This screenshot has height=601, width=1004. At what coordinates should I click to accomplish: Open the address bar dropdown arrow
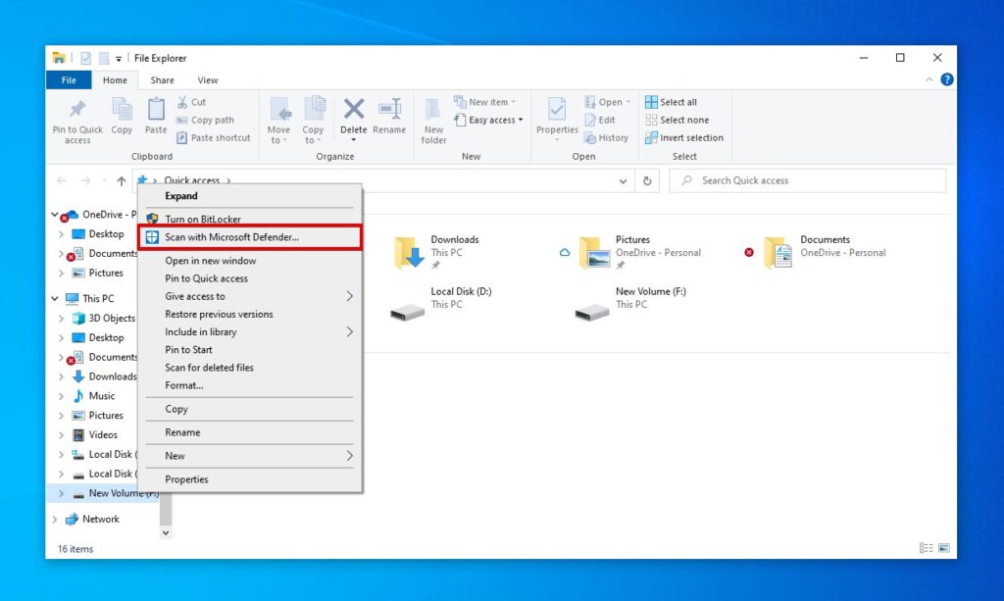[623, 180]
